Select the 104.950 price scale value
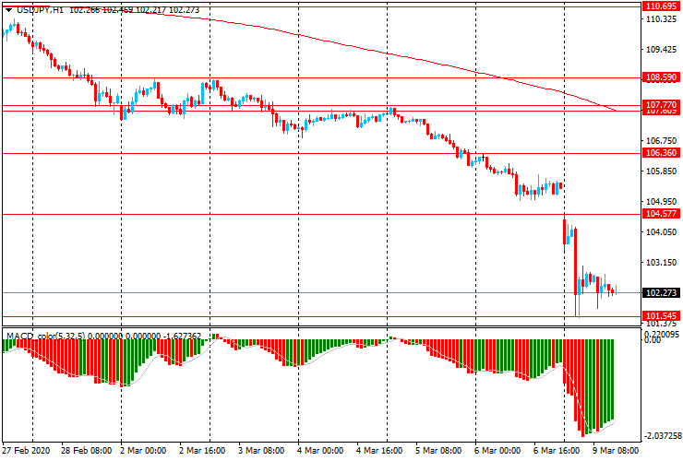This screenshot has height=461, width=683. (661, 202)
